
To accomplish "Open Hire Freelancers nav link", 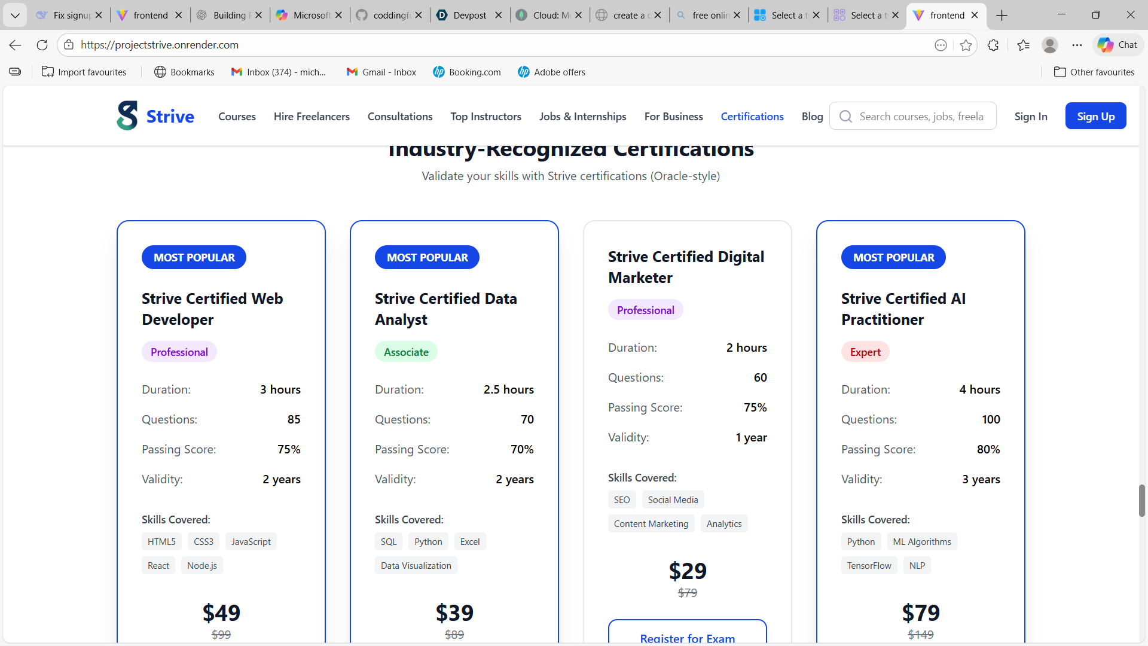I will 312,117.
